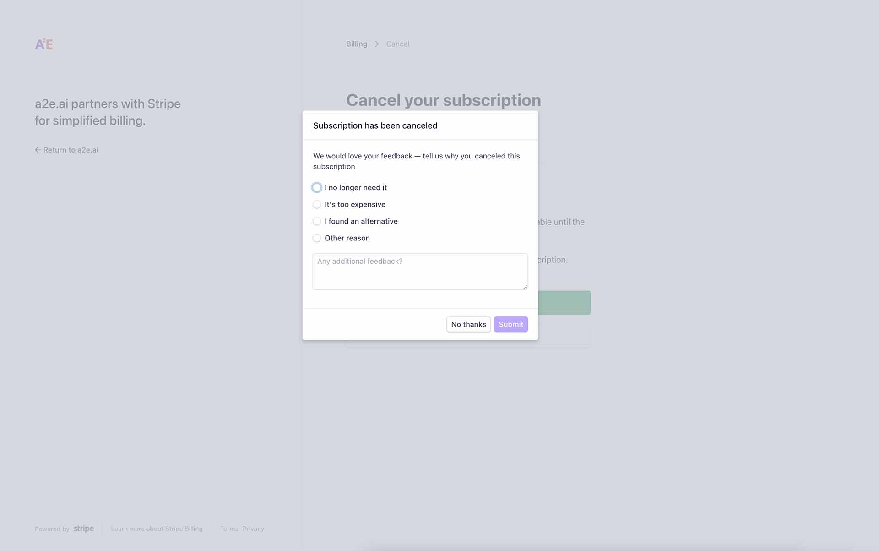The height and width of the screenshot is (551, 879).
Task: Click the breadcrumb chevron arrow icon
Action: [377, 44]
